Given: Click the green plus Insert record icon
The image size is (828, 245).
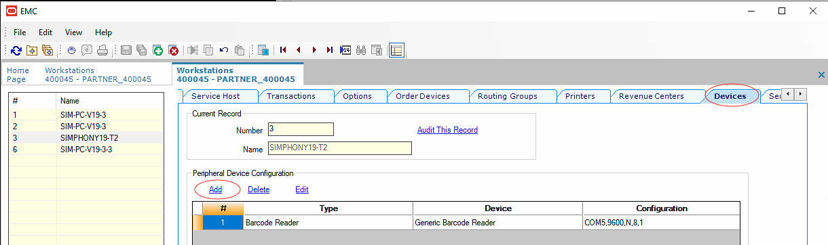Looking at the screenshot, I should click(157, 50).
